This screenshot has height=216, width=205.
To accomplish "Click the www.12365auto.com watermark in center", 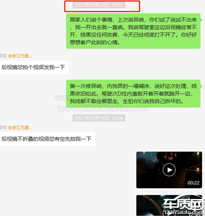I will point(102,109).
